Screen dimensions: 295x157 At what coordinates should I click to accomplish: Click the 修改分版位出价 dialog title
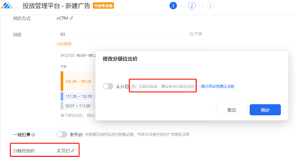pyautogui.click(x=120, y=59)
